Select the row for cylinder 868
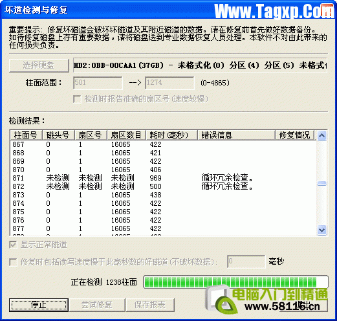The height and width of the screenshot is (321, 337). pyautogui.click(x=163, y=153)
